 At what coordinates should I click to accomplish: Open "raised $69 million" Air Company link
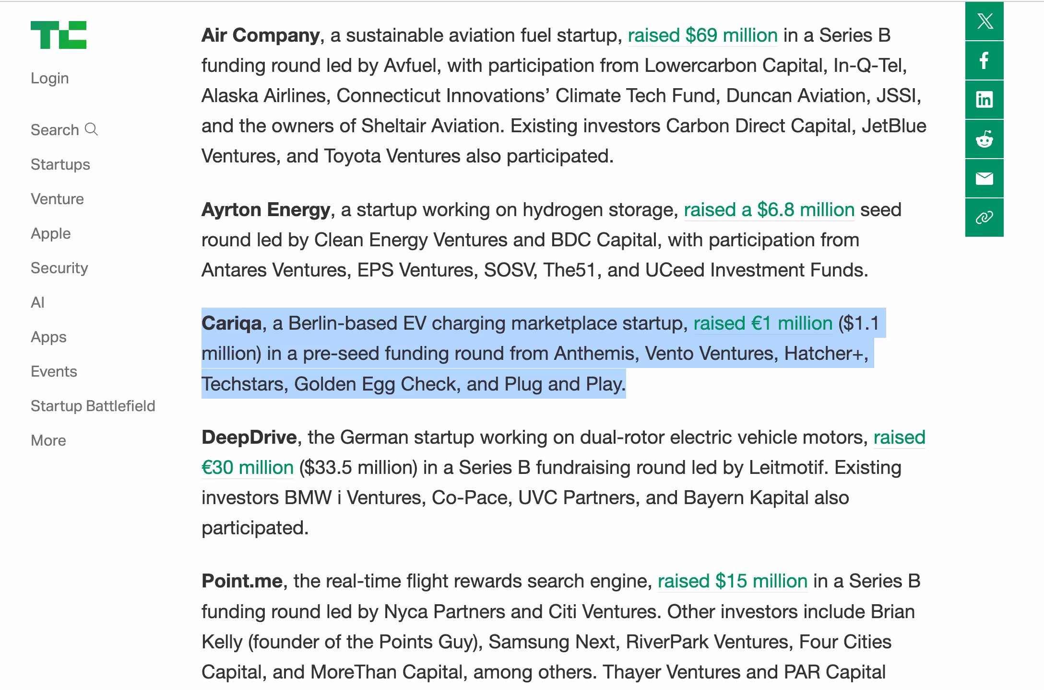702,35
